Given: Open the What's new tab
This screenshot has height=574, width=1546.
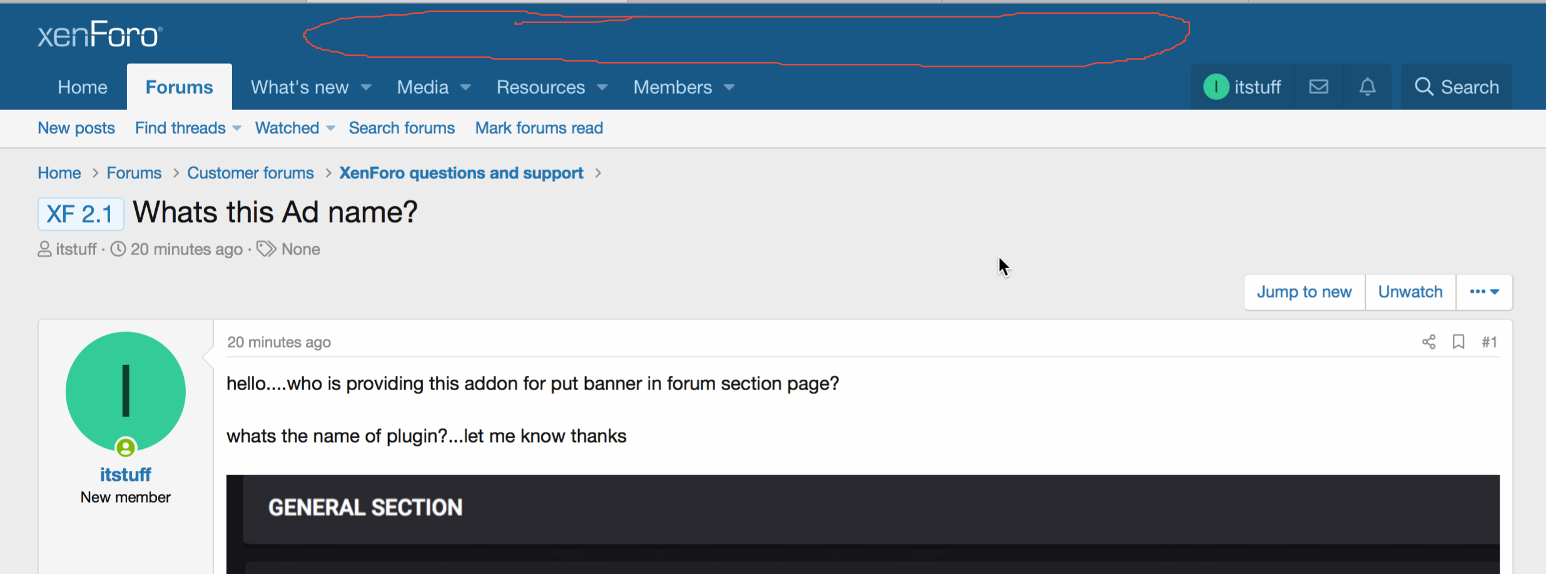Looking at the screenshot, I should point(300,88).
